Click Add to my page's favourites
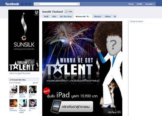162x116 pixels. pyautogui.click(x=20, y=73)
